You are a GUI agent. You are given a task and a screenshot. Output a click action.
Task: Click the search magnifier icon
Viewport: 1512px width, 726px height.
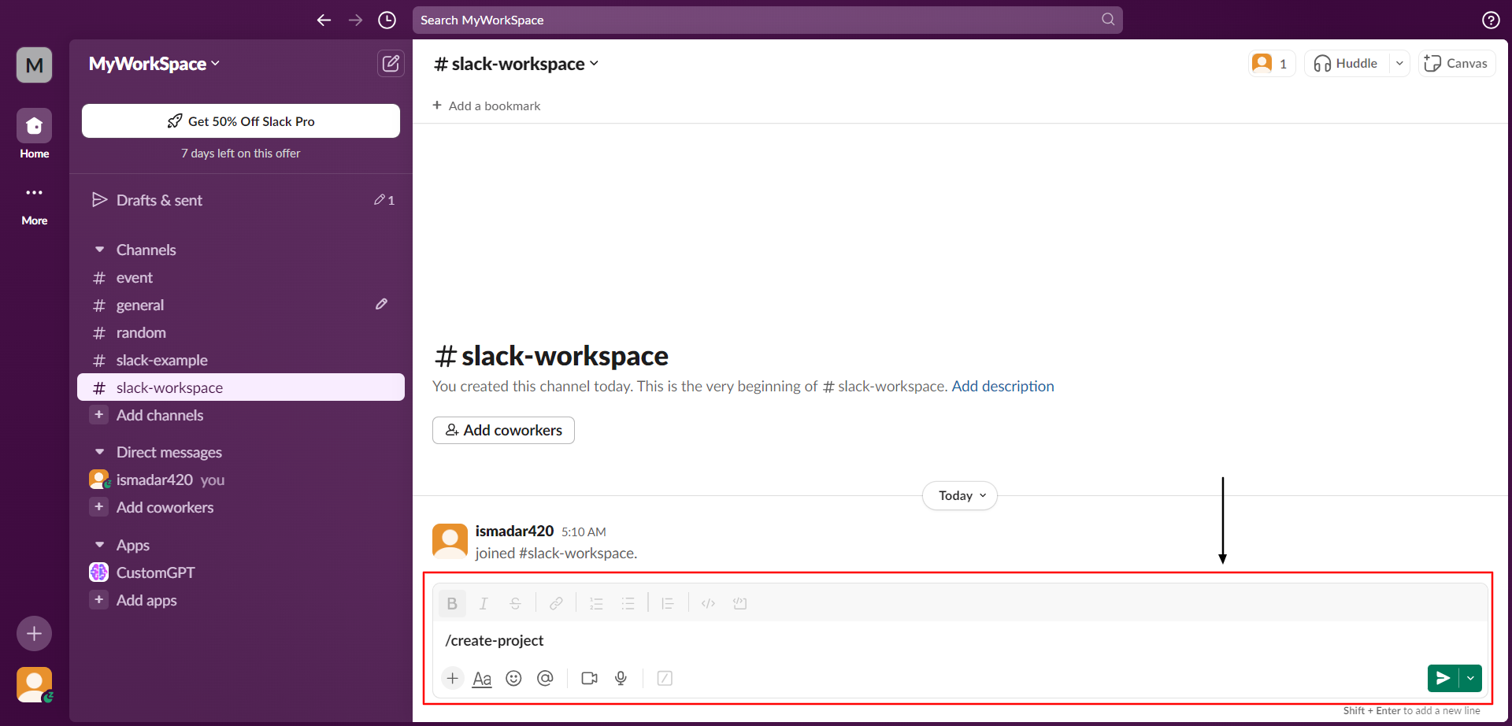[x=1108, y=20]
